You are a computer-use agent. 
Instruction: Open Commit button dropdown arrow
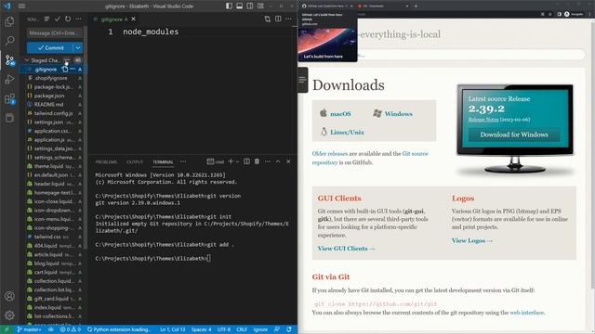[78, 47]
